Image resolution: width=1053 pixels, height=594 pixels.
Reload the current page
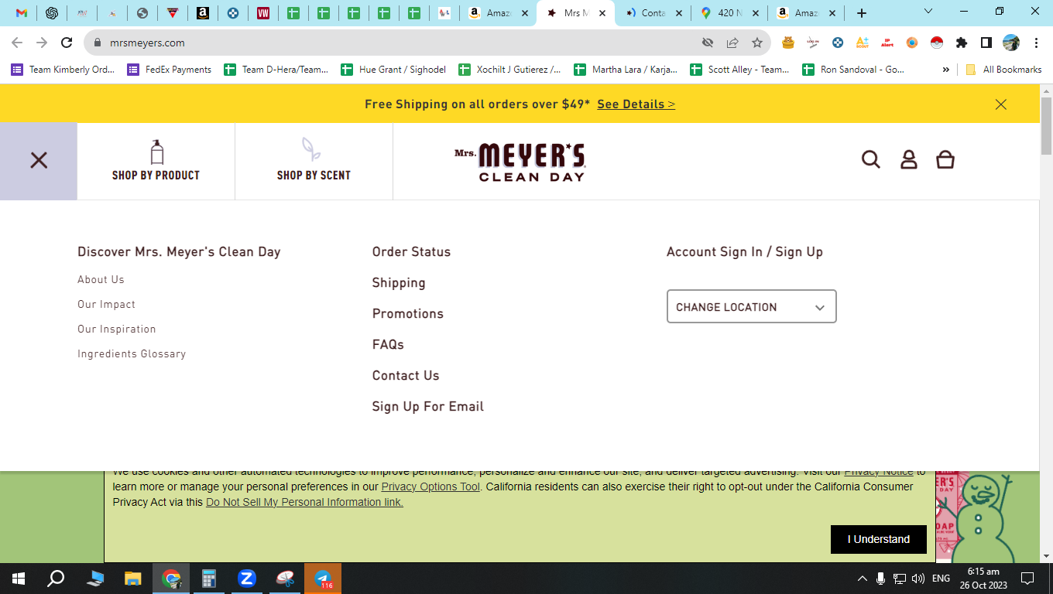click(67, 43)
